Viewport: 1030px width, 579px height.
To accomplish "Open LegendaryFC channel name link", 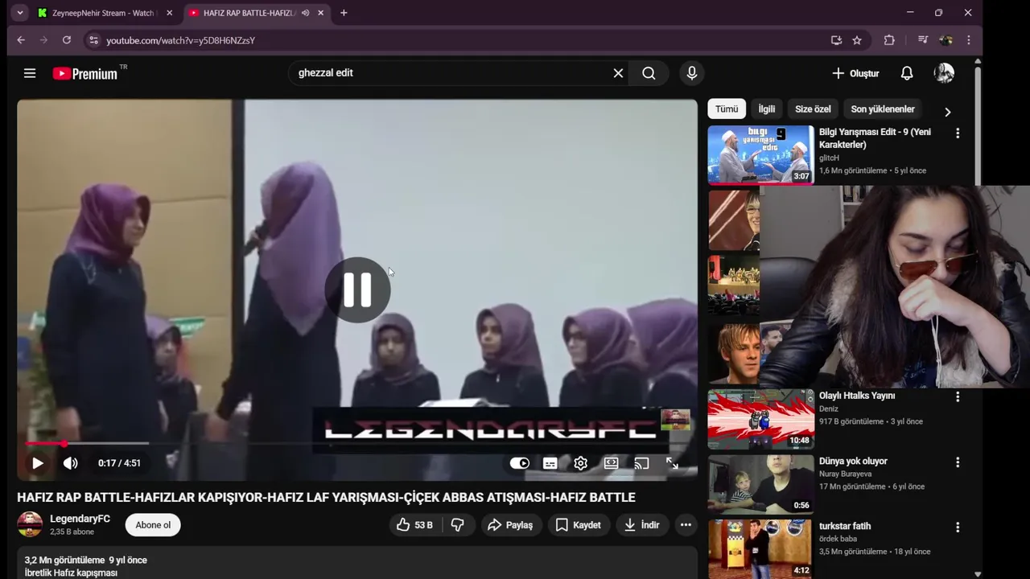I will pos(80,519).
